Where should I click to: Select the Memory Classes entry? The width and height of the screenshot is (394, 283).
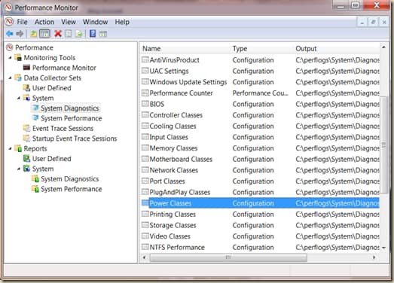[x=261, y=148]
